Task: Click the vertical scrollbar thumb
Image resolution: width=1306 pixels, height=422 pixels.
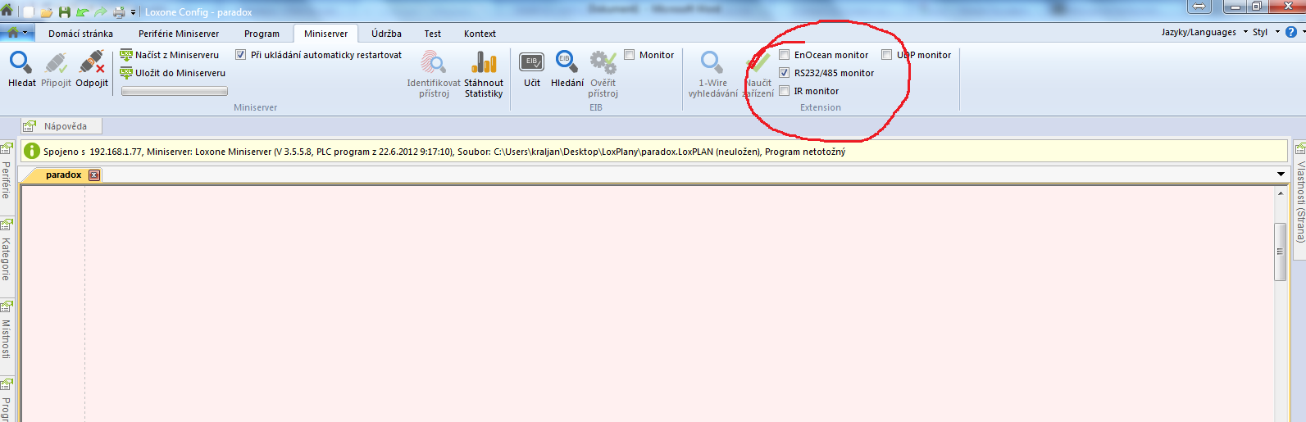Action: pos(1280,252)
